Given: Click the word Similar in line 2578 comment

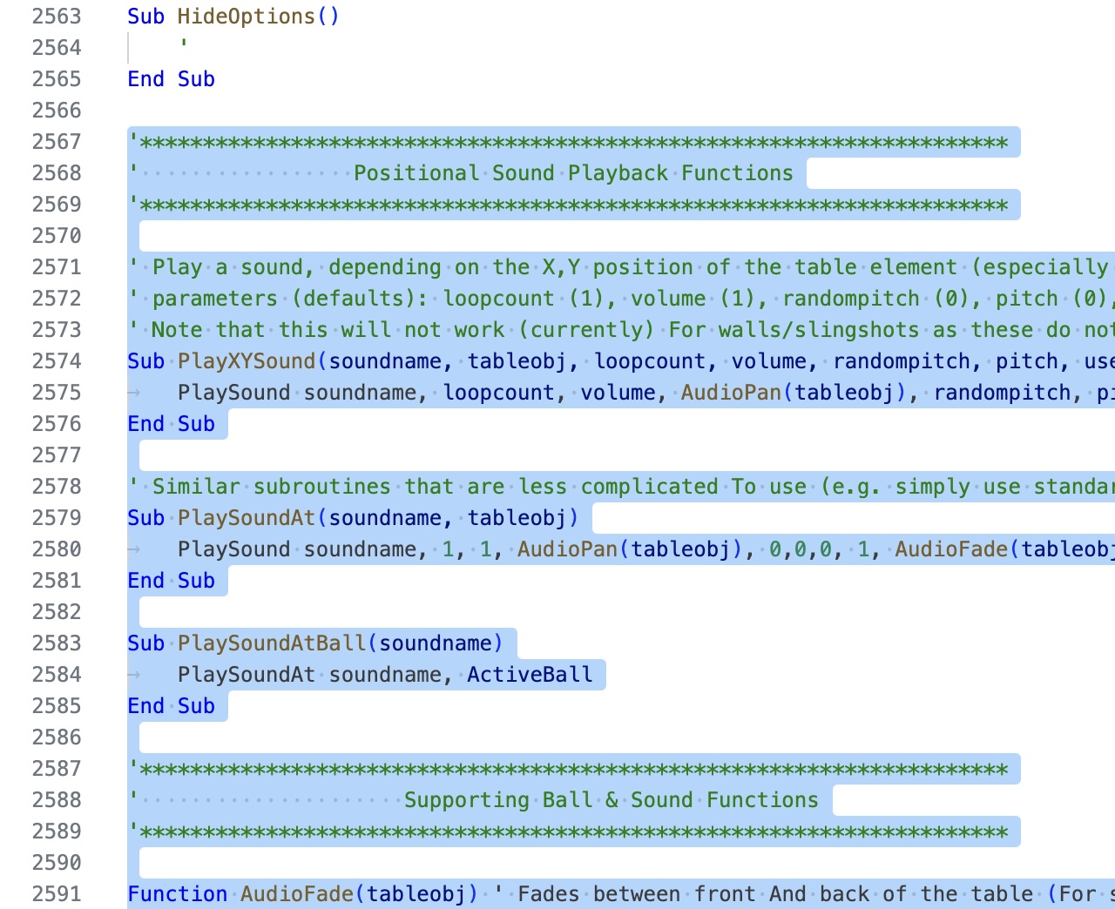Looking at the screenshot, I should pos(196,487).
